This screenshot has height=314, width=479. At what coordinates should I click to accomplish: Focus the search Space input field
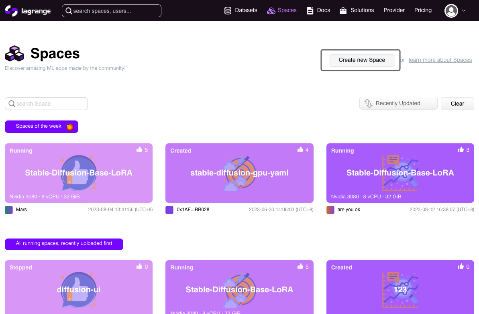point(47,104)
